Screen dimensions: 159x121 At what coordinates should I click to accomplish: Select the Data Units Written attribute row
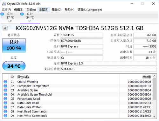click(78, 107)
